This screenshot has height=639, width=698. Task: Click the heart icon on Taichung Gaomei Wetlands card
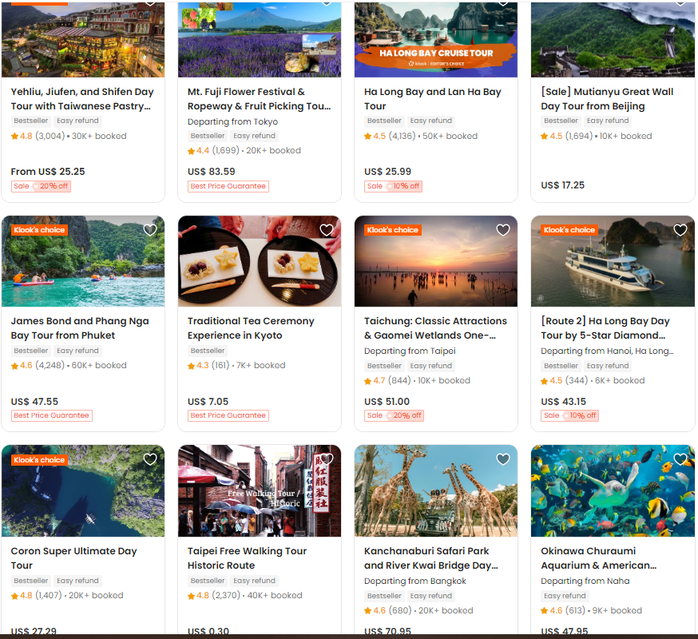[x=502, y=230]
